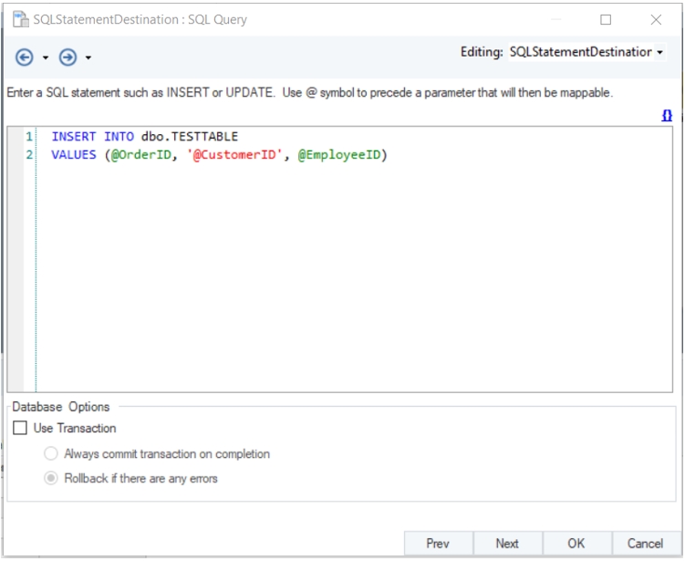Maximize the SQL Query window

click(x=606, y=19)
